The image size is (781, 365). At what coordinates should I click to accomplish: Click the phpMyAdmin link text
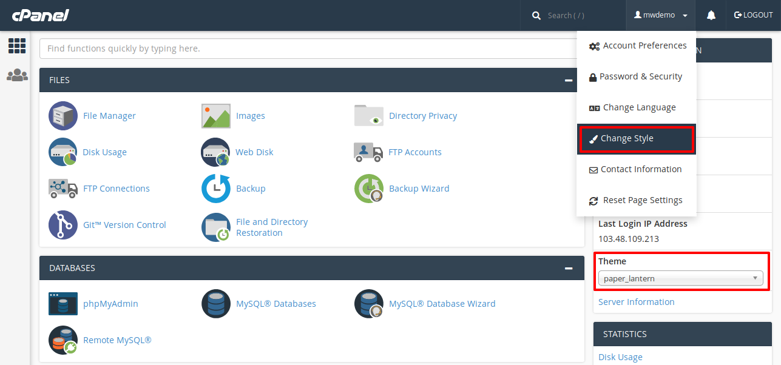coord(110,304)
